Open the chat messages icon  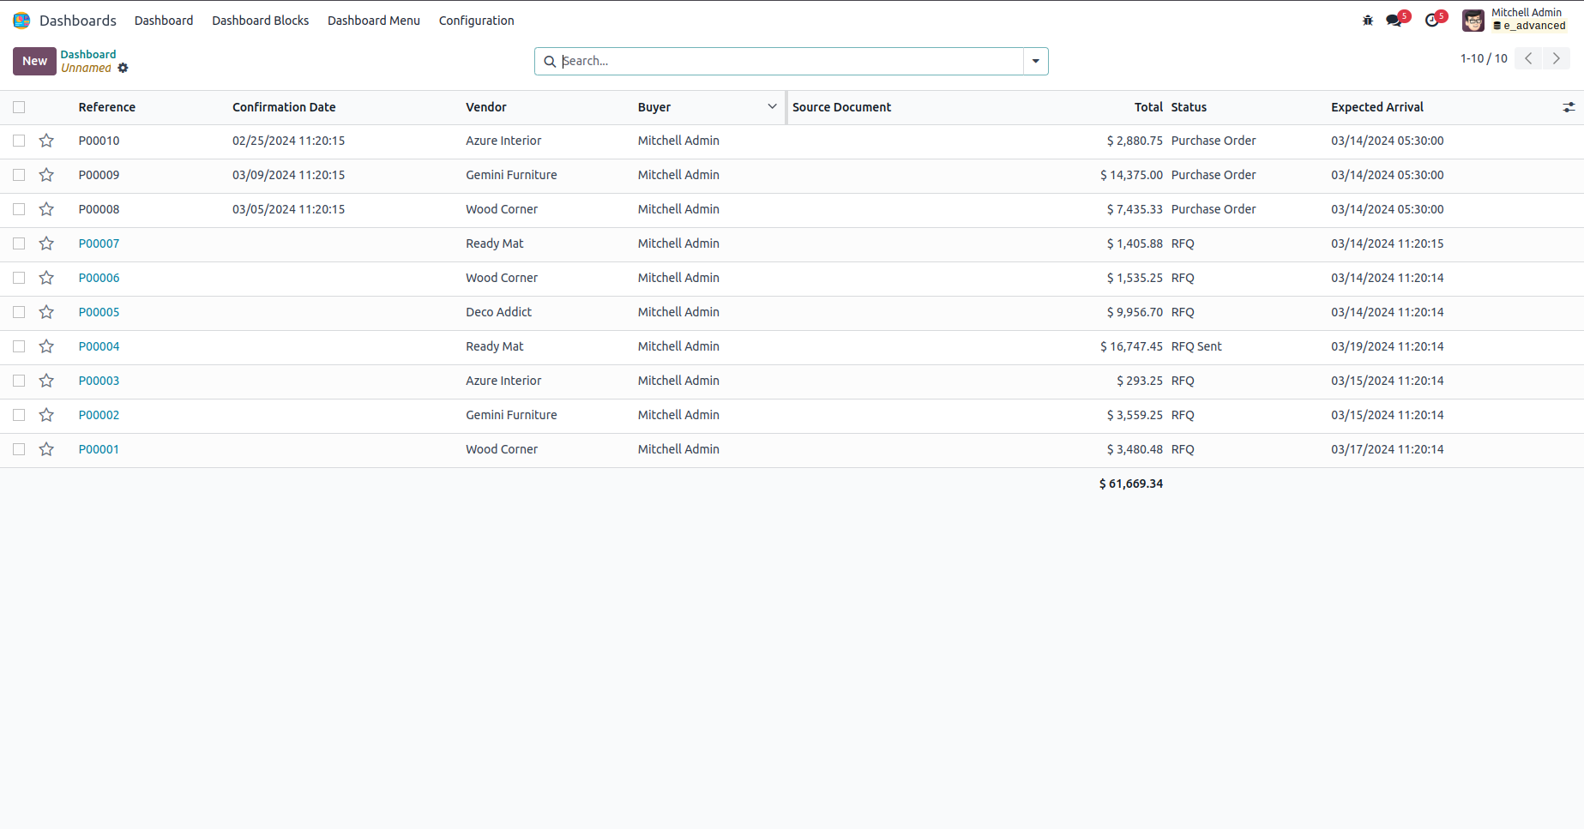[x=1394, y=21]
